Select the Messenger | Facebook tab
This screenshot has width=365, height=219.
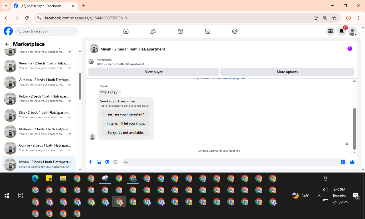point(45,6)
